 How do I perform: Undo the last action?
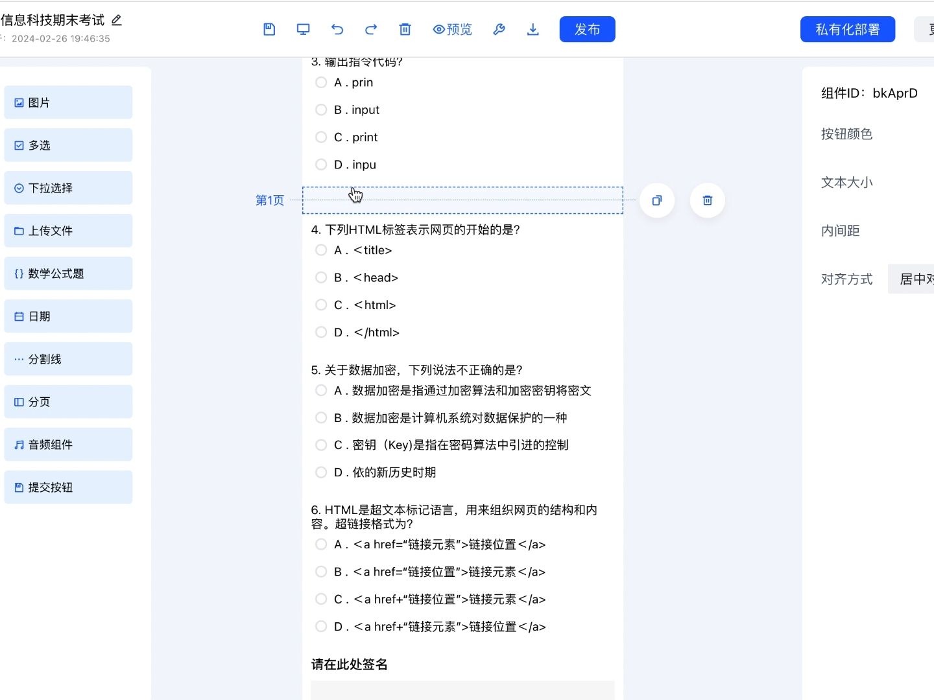pos(337,29)
